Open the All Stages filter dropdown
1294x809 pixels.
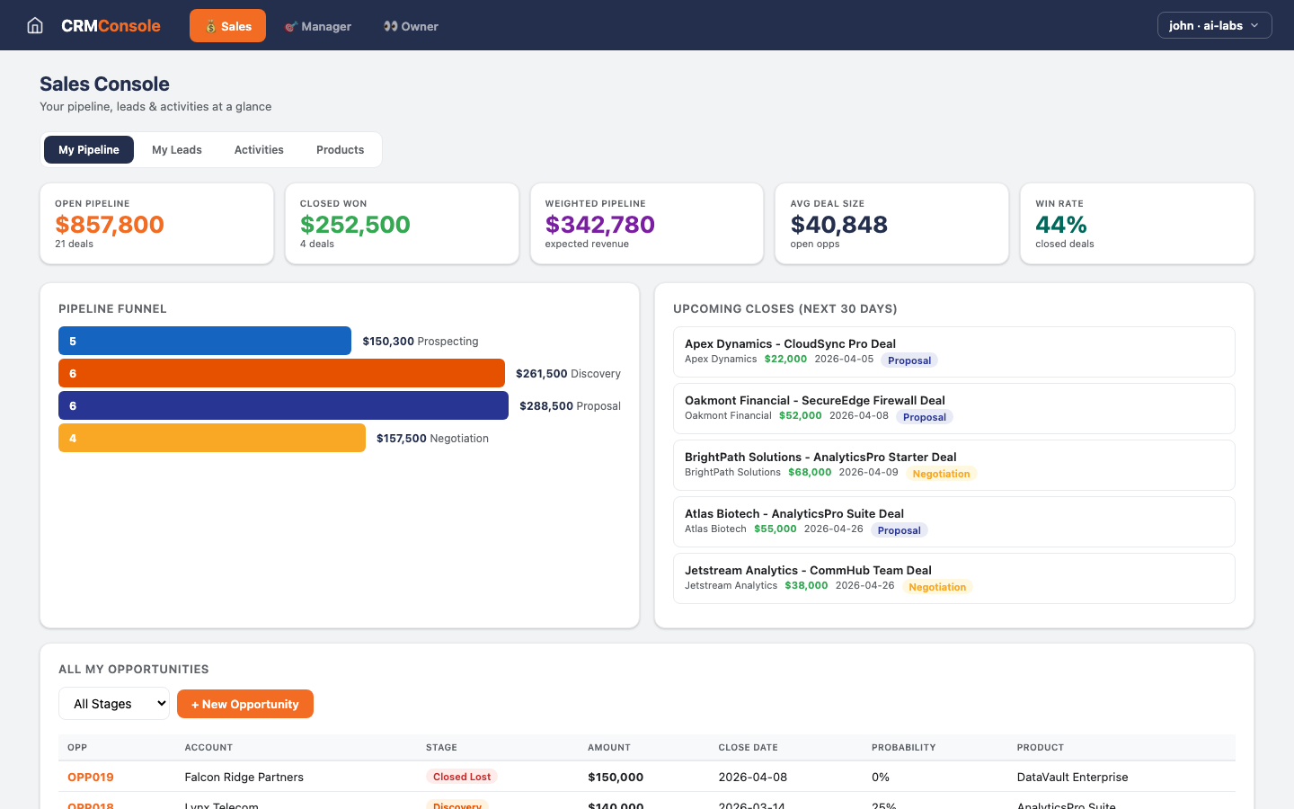(114, 703)
